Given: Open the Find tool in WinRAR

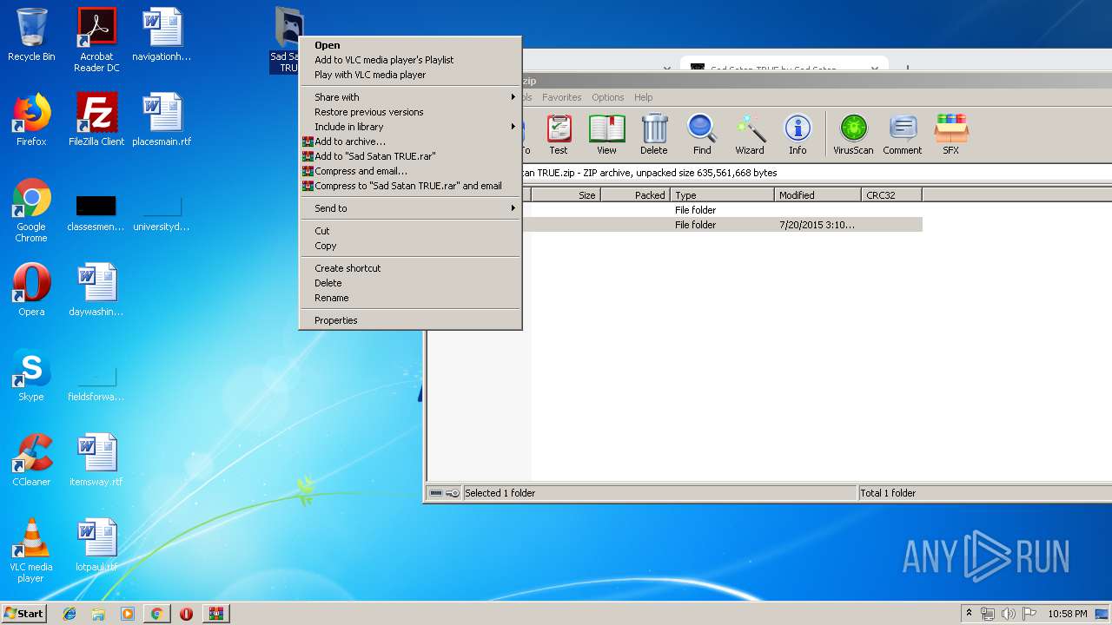Looking at the screenshot, I should 702,135.
